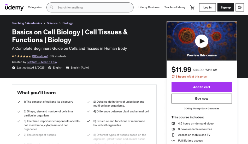Click the search magnifier icon

click(52, 7)
